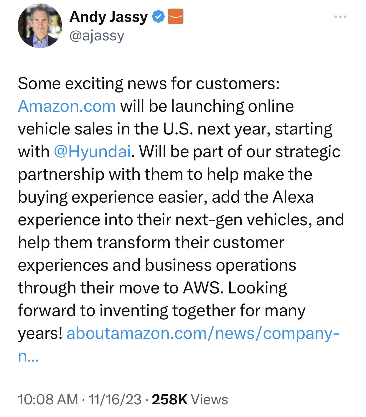The width and height of the screenshot is (366, 417).
Task: Open the @Hyundai mention
Action: click(x=92, y=152)
